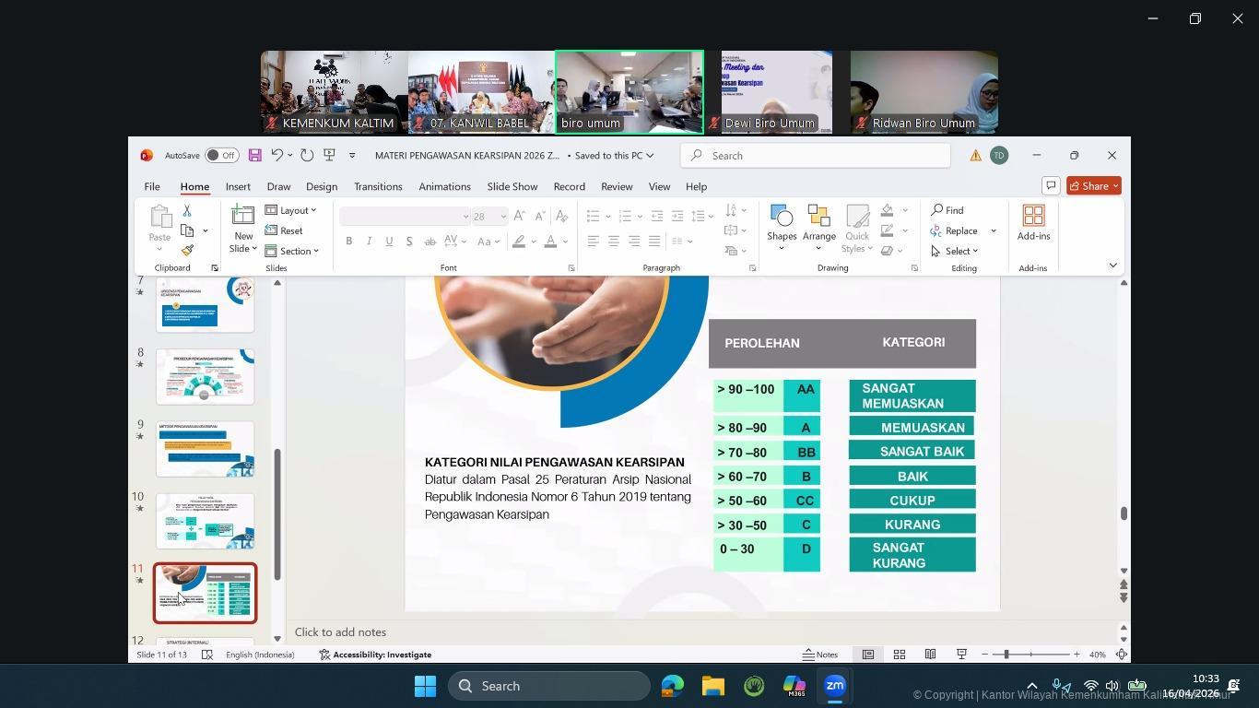Start Slide Show from status bar icon
The height and width of the screenshot is (708, 1259).
[x=961, y=655]
